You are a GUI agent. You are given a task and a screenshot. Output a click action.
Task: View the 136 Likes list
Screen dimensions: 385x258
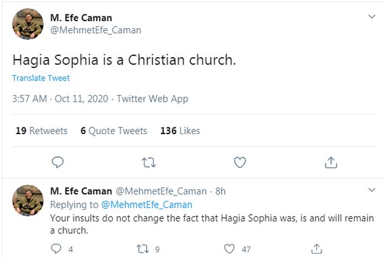click(180, 131)
